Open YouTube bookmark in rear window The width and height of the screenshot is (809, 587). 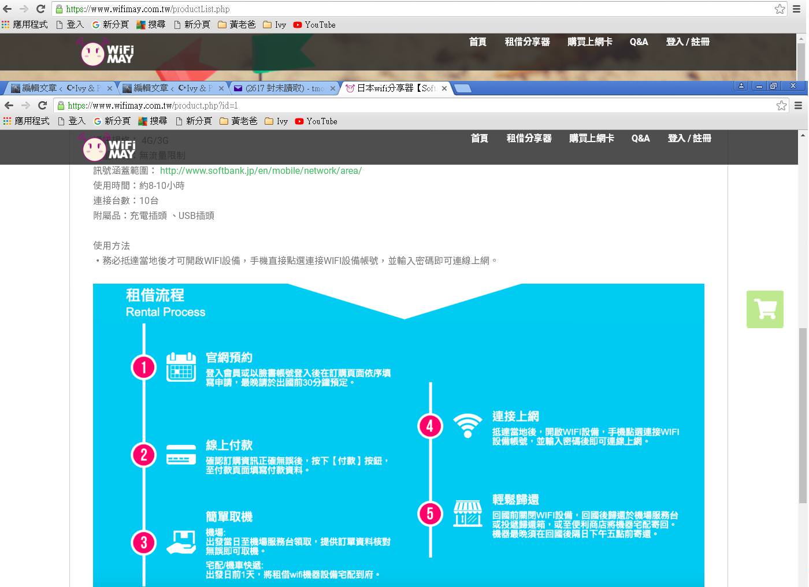click(x=314, y=25)
